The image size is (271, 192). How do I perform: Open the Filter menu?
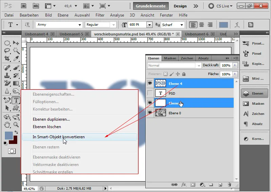point(100,15)
